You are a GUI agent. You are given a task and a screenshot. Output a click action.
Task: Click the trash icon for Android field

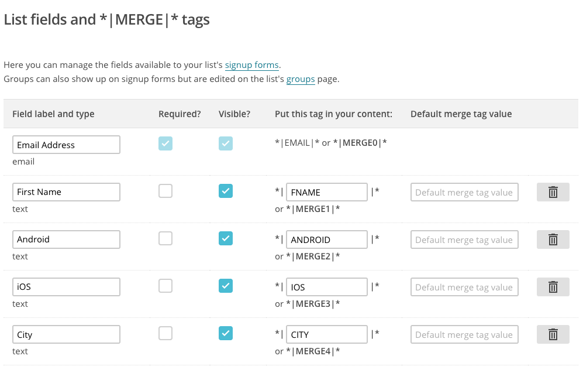point(553,239)
